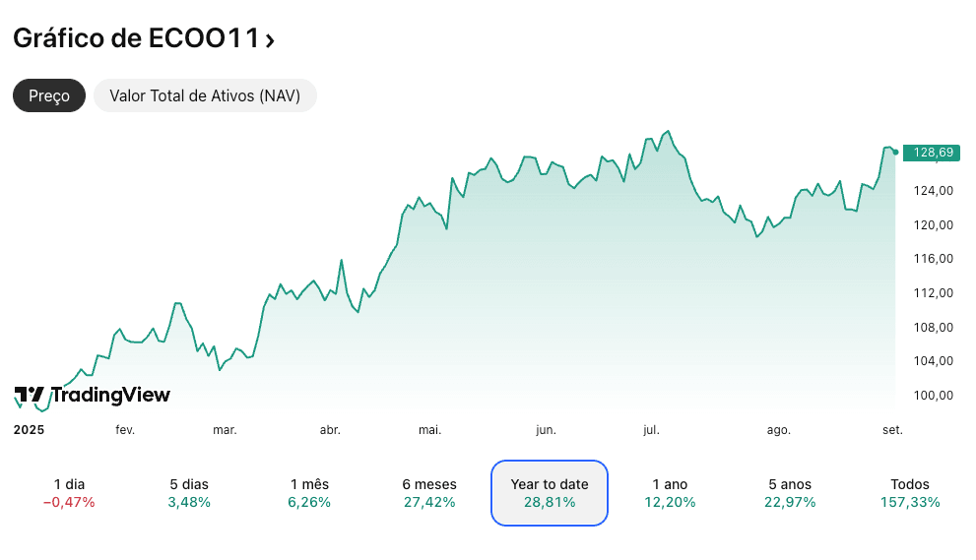Select the 1 mês time range
976x560 pixels.
pyautogui.click(x=309, y=493)
